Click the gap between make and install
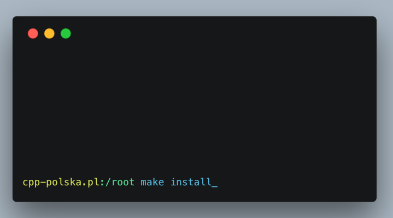This screenshot has height=218, width=393. (167, 182)
